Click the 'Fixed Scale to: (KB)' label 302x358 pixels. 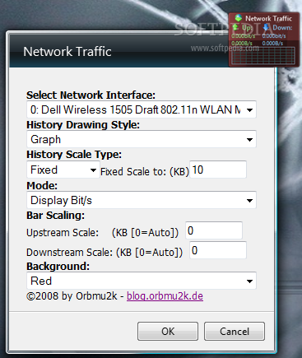tap(145, 172)
